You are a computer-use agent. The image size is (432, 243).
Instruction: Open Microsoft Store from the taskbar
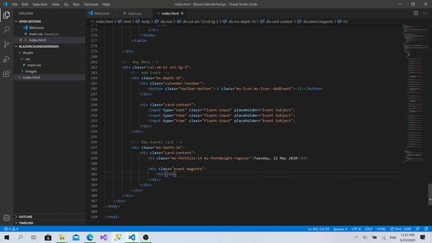click(x=48, y=237)
